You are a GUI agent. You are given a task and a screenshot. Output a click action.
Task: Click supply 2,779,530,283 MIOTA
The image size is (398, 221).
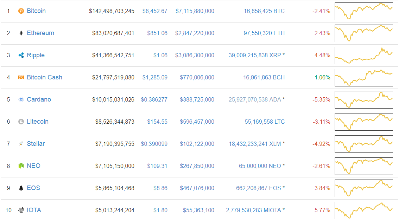(x=254, y=210)
